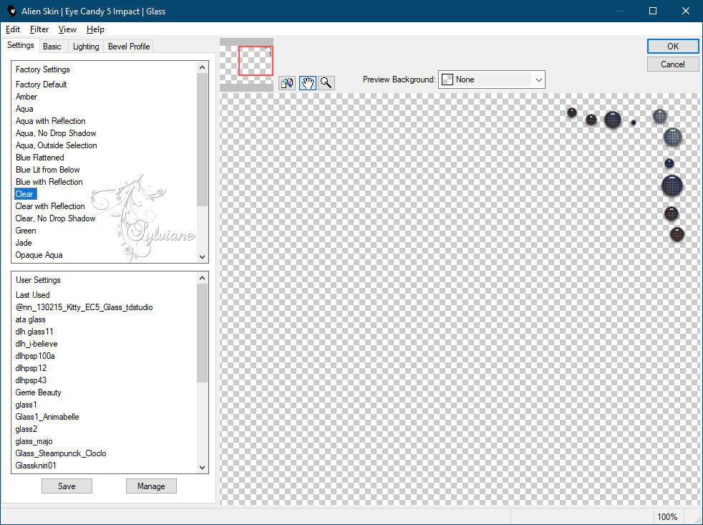The image size is (703, 525).
Task: Select the dlhpsp100a user setting
Action: pos(35,355)
